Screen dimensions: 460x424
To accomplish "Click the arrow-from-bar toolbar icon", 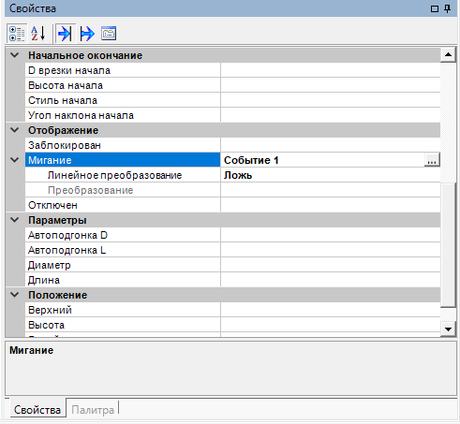I will [87, 34].
